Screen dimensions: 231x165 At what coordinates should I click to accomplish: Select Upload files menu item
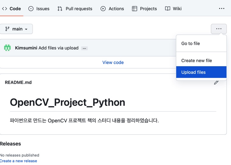pyautogui.click(x=201, y=72)
